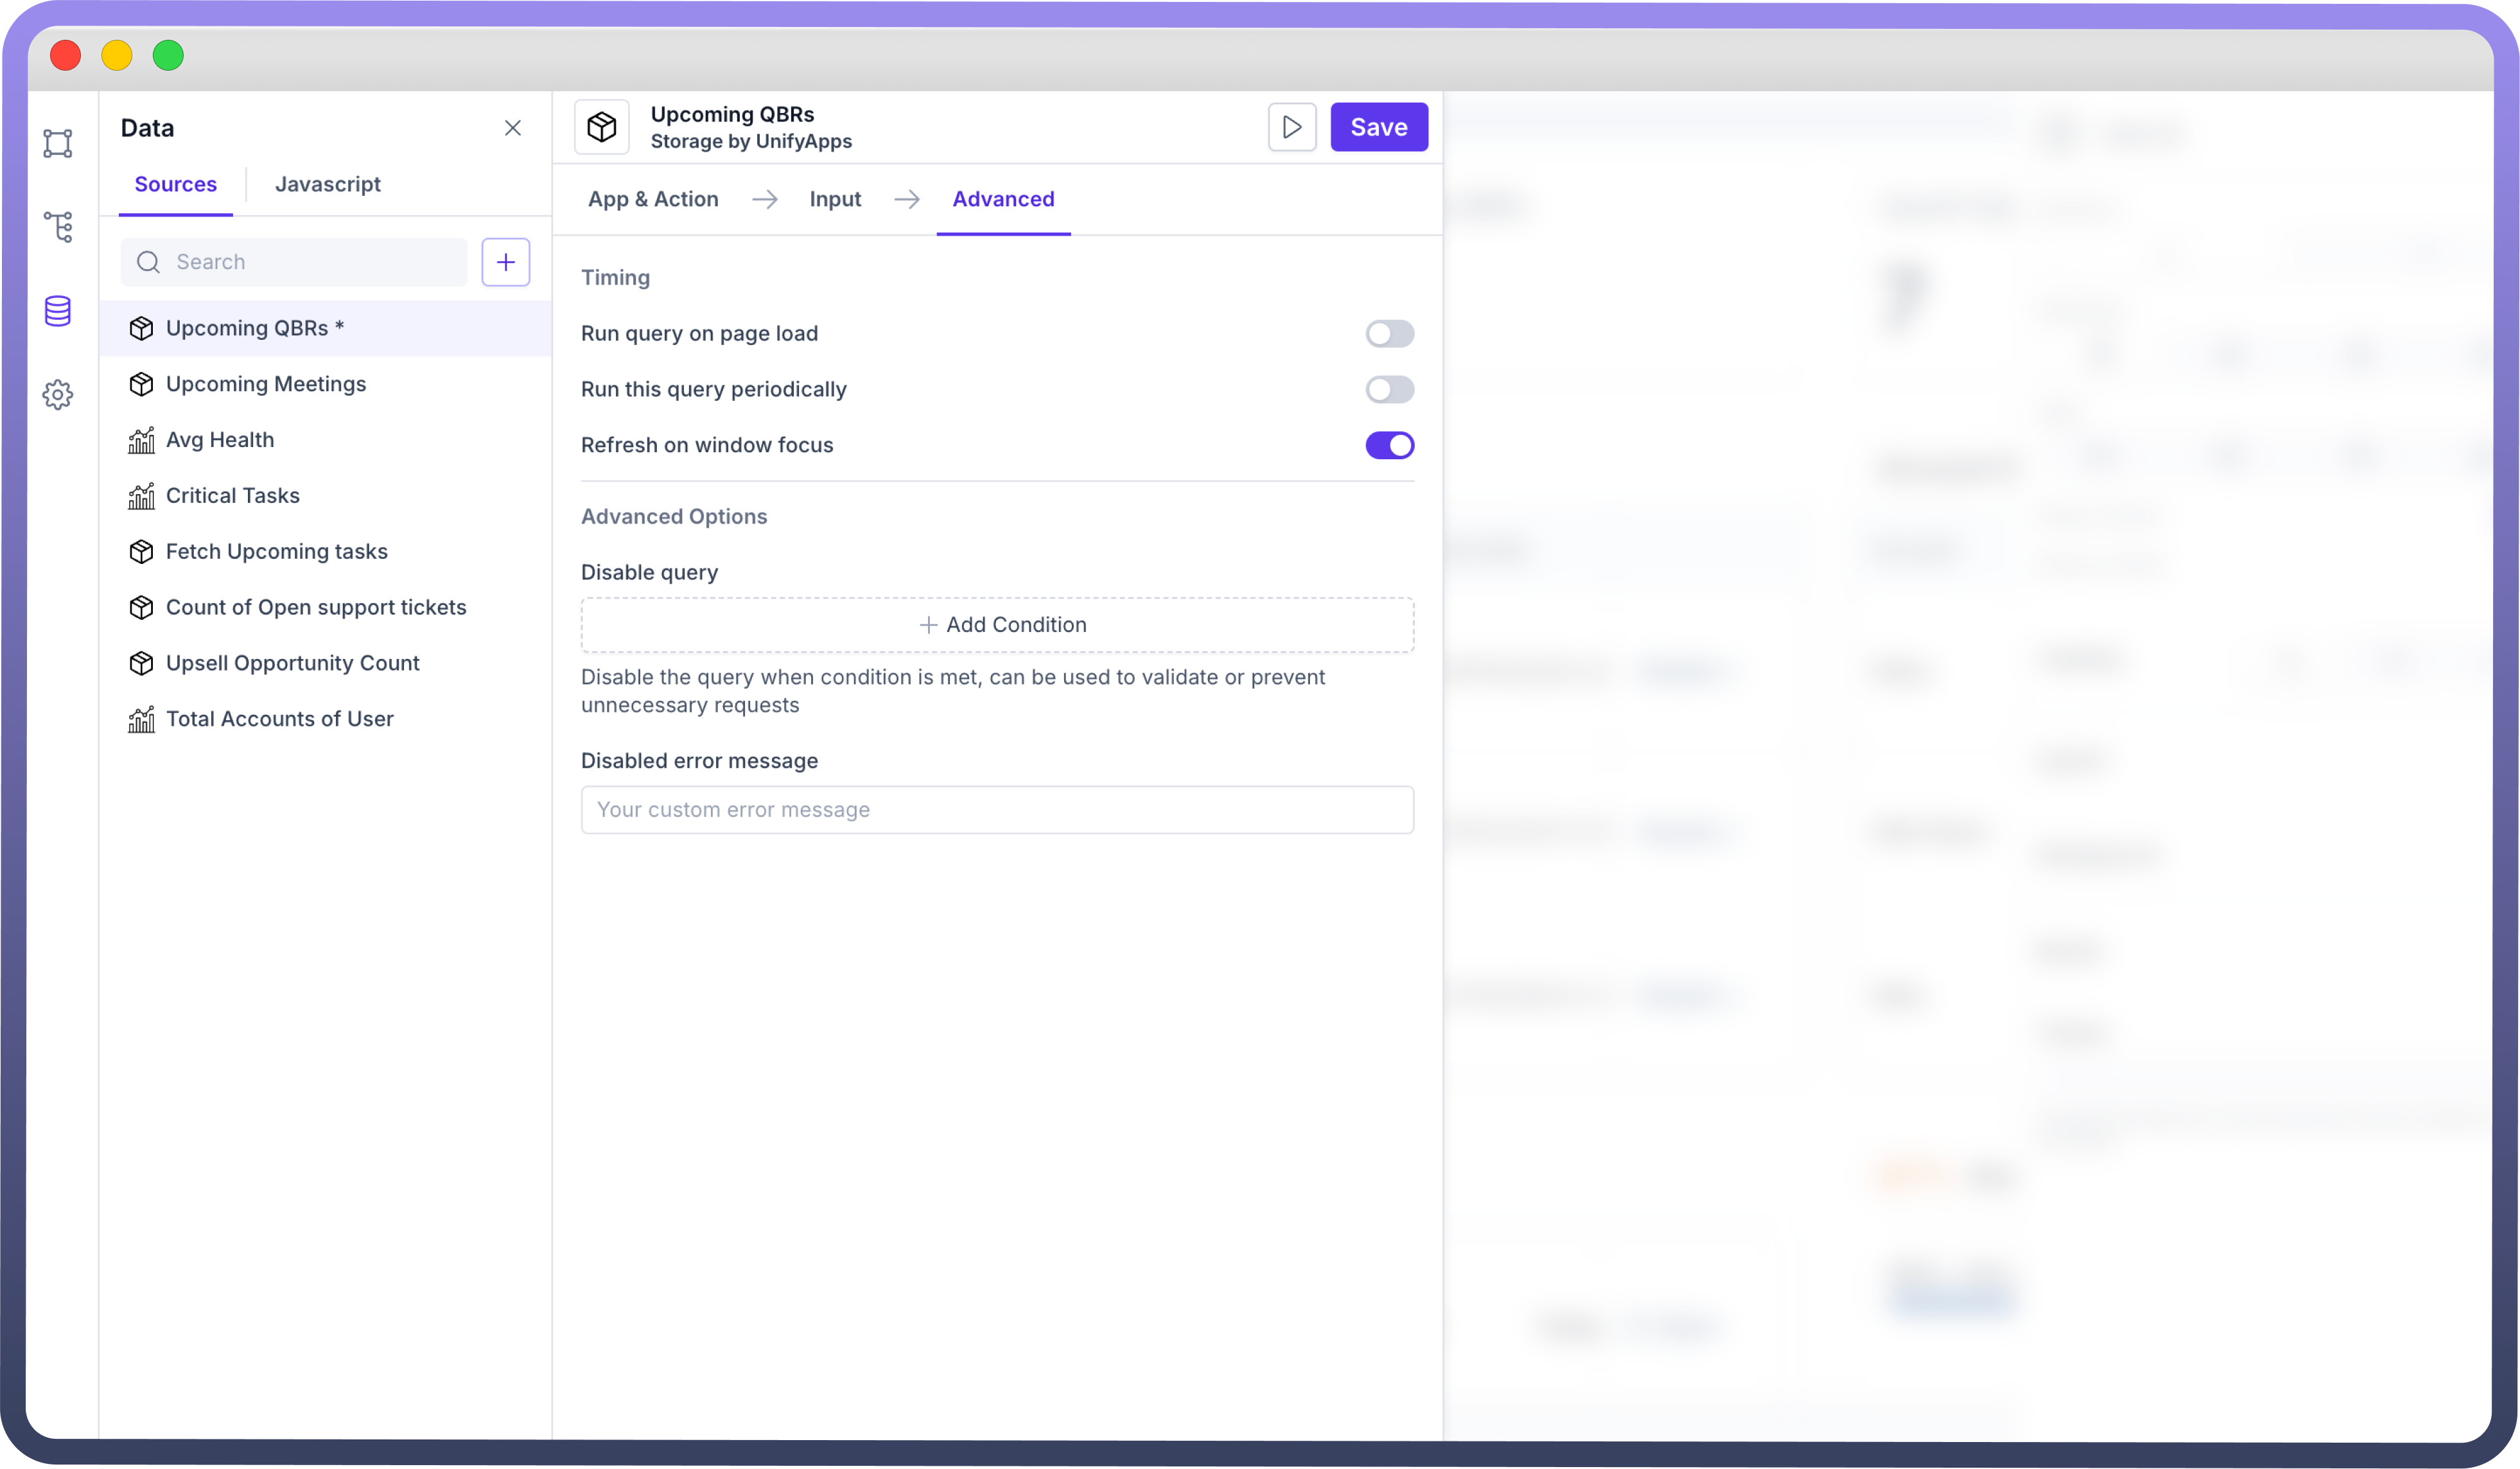Run the query with play icon
2520x1469 pixels.
click(x=1291, y=127)
